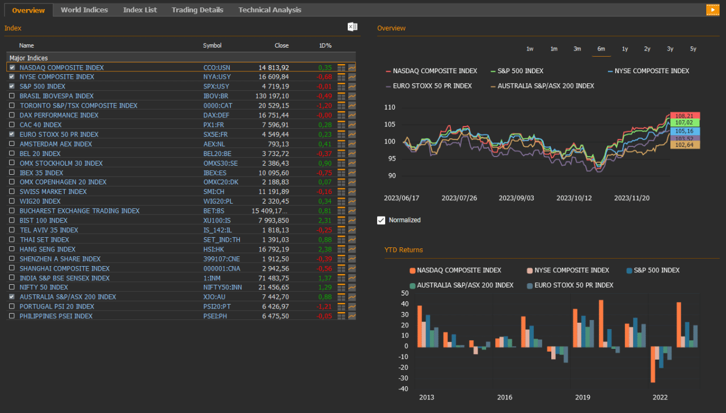This screenshot has width=726, height=413.
Task: Click the grid icon for SHANGHAI COMPOSITE INDEX
Action: click(x=343, y=268)
